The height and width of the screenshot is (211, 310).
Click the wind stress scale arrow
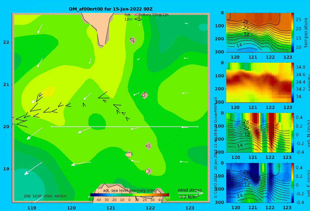pos(191,193)
